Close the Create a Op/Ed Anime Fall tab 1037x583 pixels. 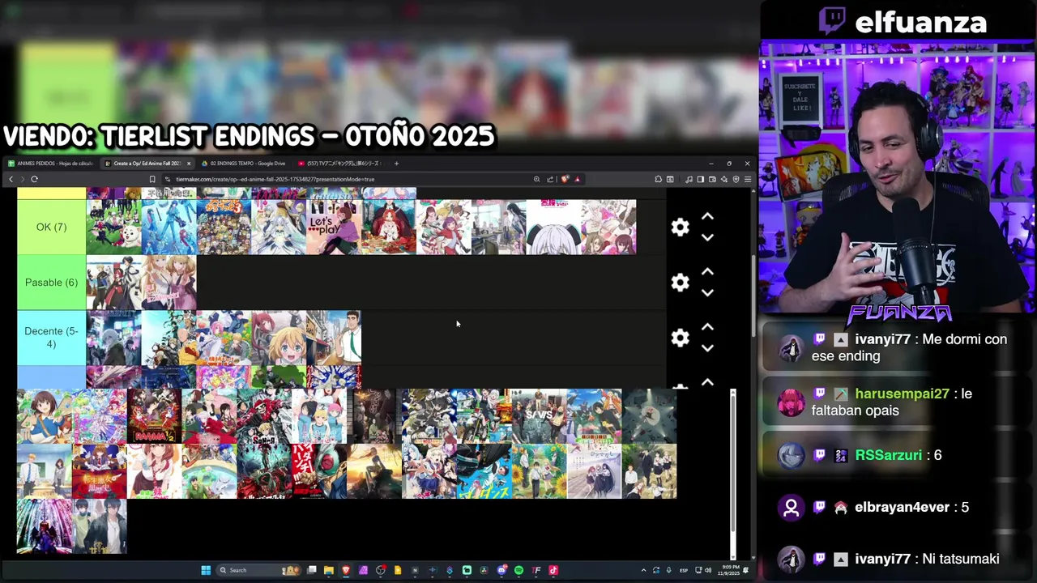pyautogui.click(x=189, y=164)
